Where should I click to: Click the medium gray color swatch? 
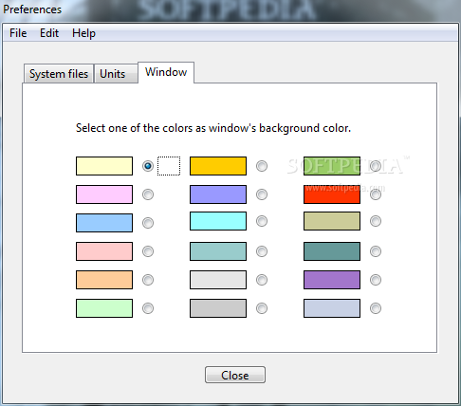(218, 308)
